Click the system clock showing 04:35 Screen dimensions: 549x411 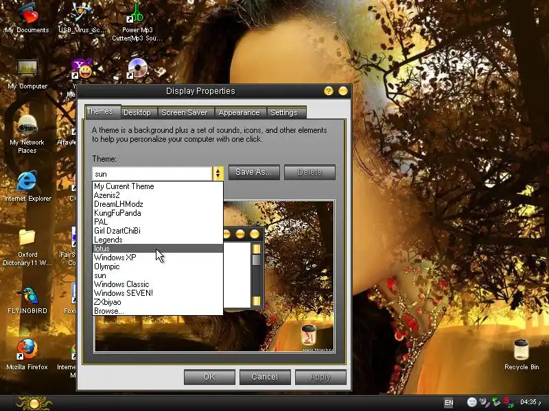528,402
